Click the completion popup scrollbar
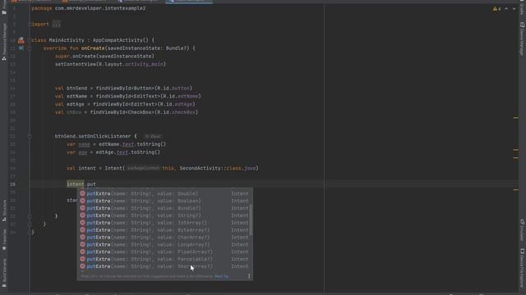This screenshot has width=526, height=295. tap(251, 220)
